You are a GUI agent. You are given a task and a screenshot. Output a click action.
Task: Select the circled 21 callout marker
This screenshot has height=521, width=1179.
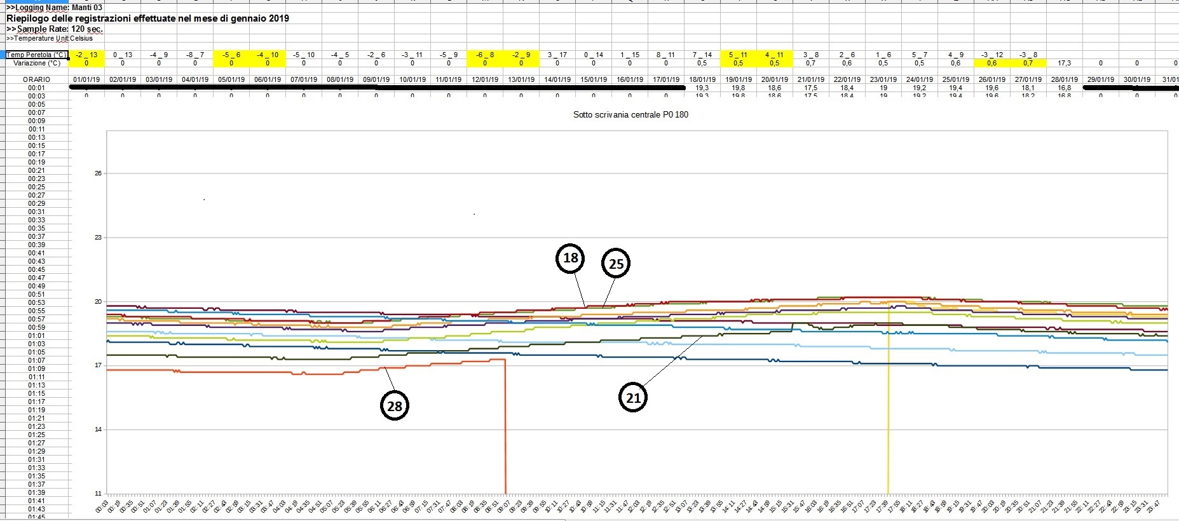pos(633,398)
